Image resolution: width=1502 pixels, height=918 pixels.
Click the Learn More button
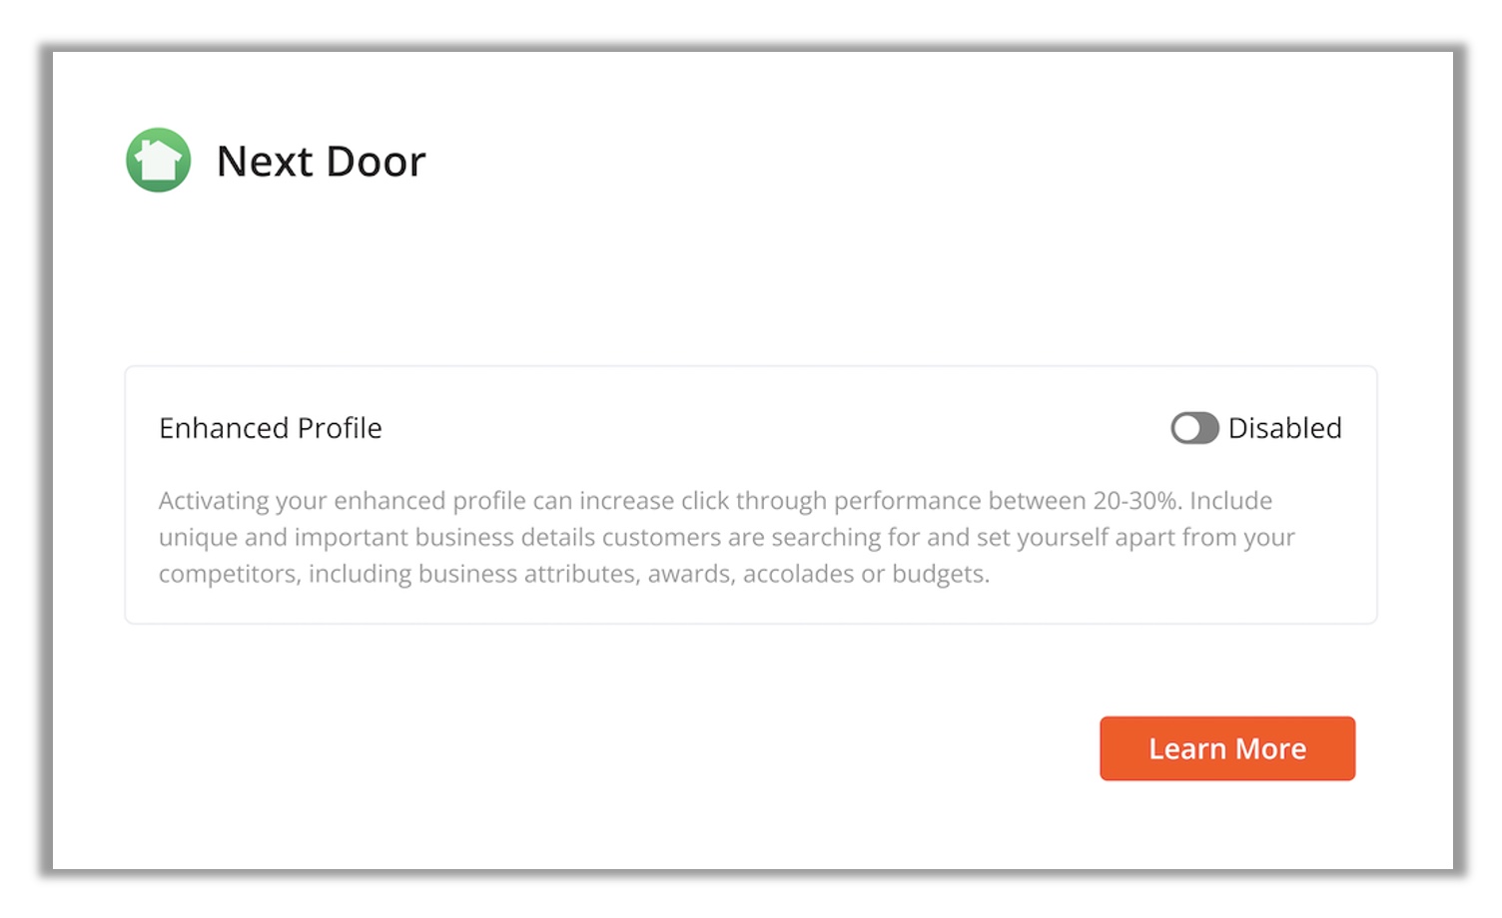(1227, 748)
